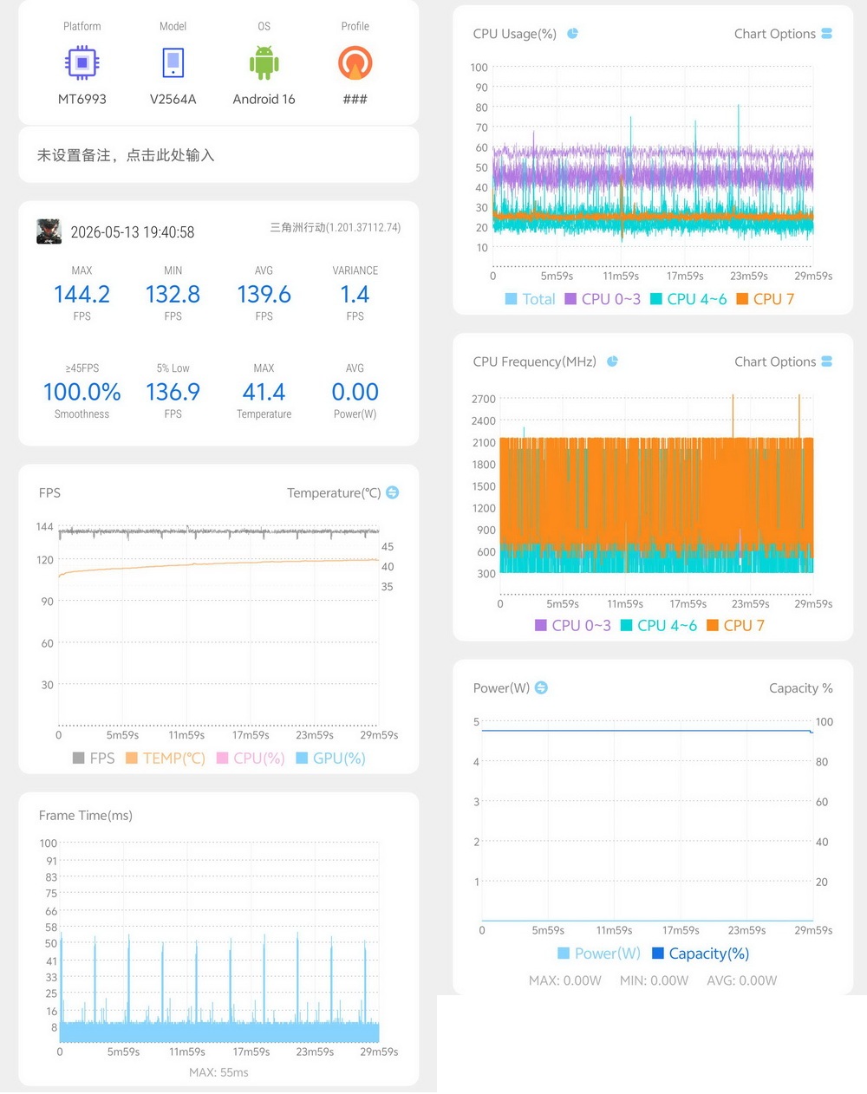Click the Frame Time(ms) chart title
Viewport: 867px width, 1094px height.
pos(86,816)
